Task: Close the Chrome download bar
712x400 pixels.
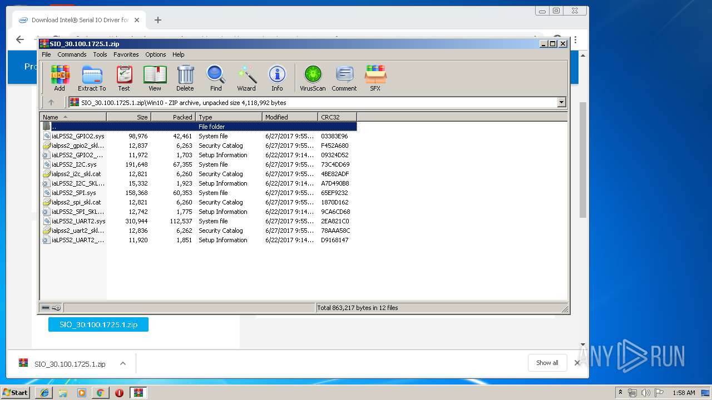Action: [577, 363]
